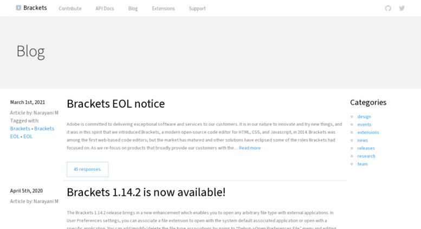Open the news category

point(362,140)
